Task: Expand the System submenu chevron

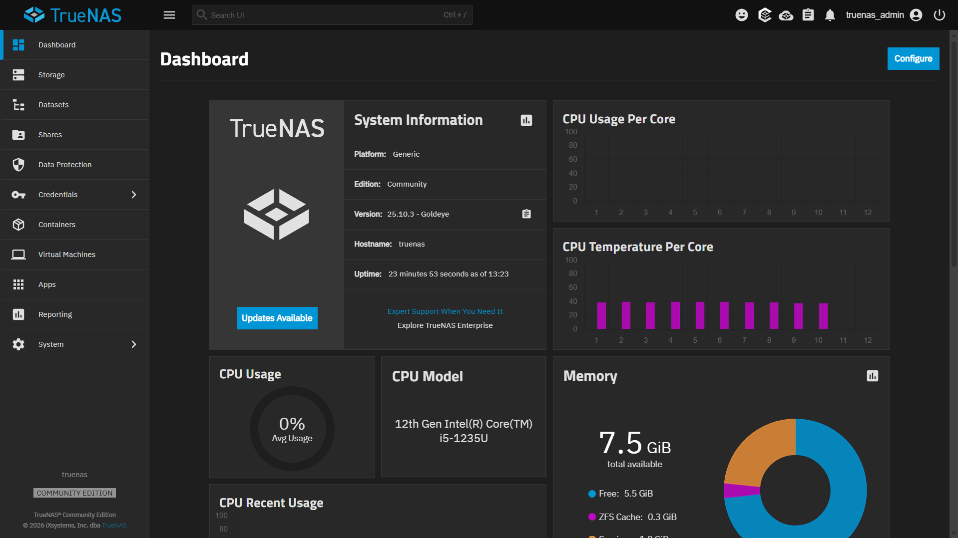Action: (x=134, y=344)
